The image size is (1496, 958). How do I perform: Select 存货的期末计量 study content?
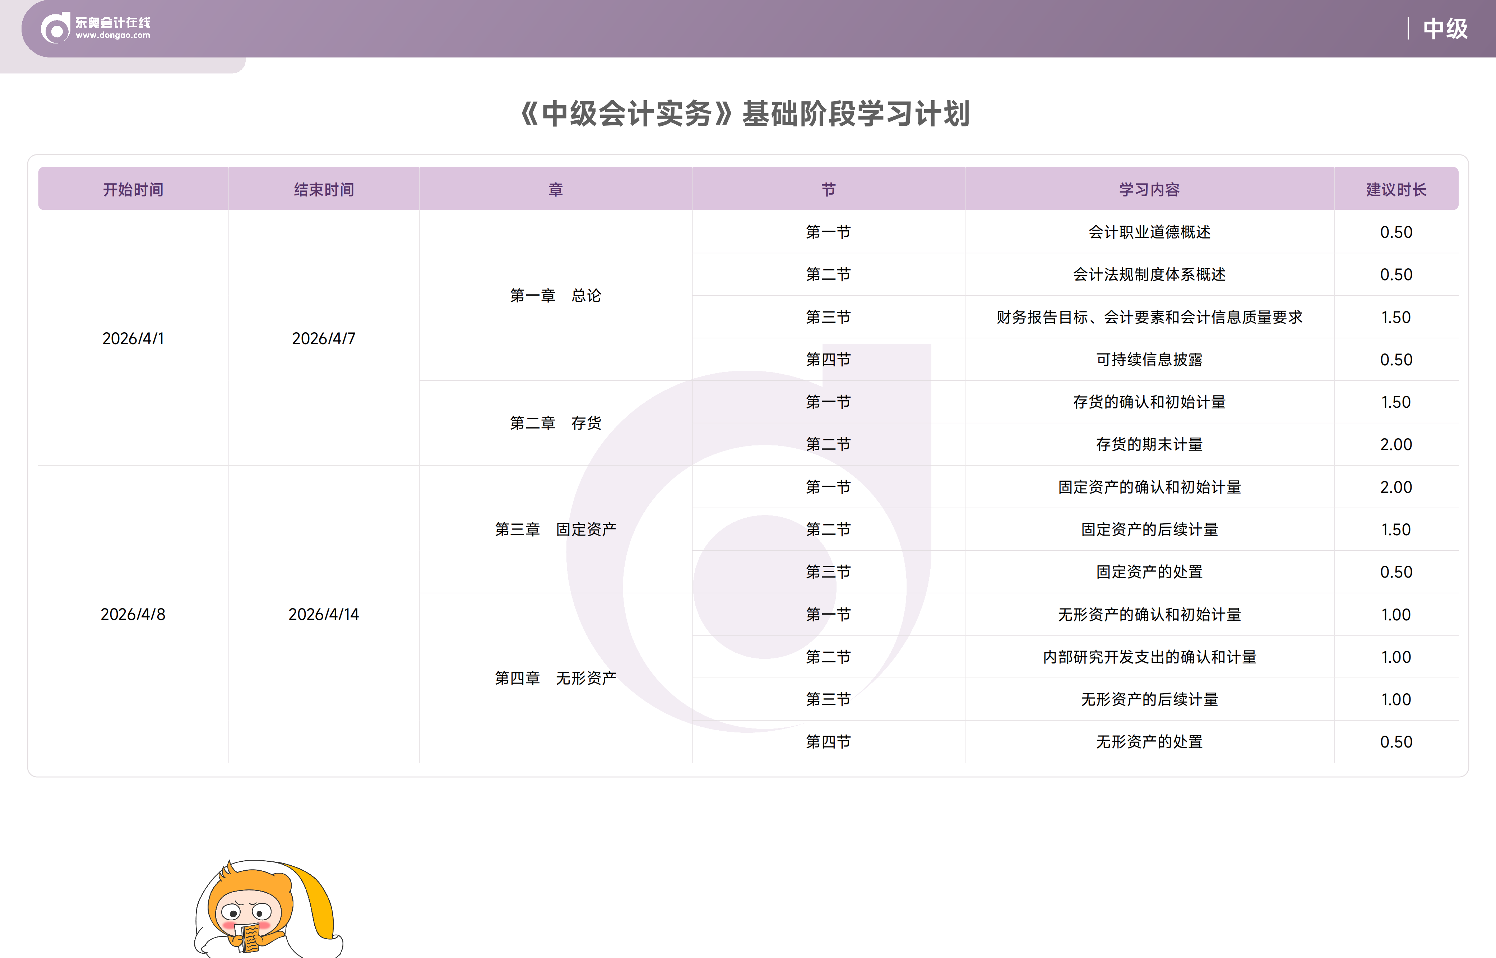(x=1149, y=444)
